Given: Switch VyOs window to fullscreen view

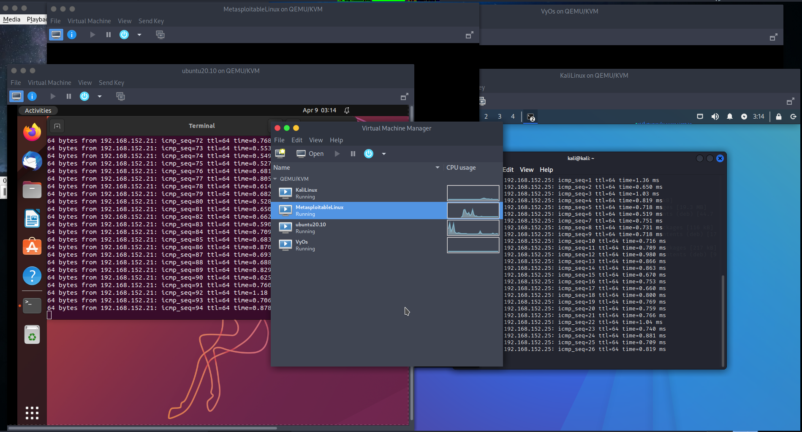Looking at the screenshot, I should click(x=773, y=37).
